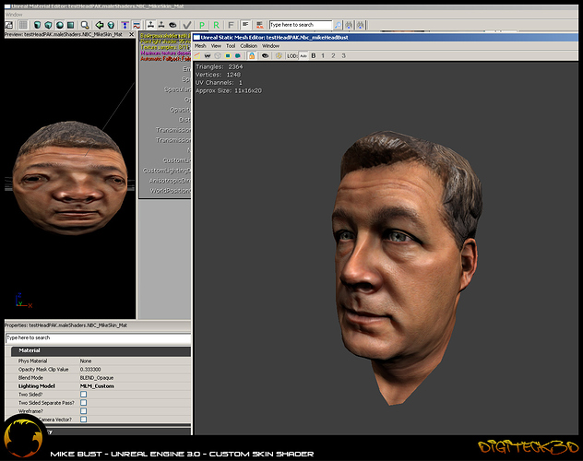Select LOD level 2 button
Image resolution: width=583 pixels, height=461 pixels.
[332, 55]
